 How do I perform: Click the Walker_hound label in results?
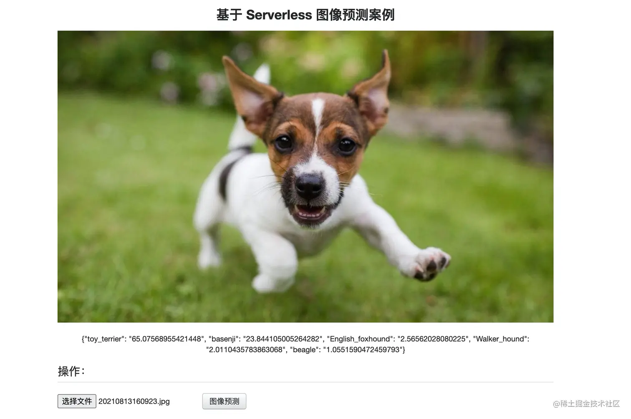tap(501, 339)
